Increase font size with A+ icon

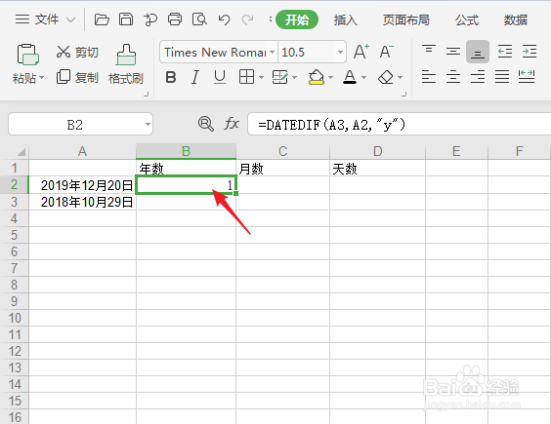coord(361,52)
